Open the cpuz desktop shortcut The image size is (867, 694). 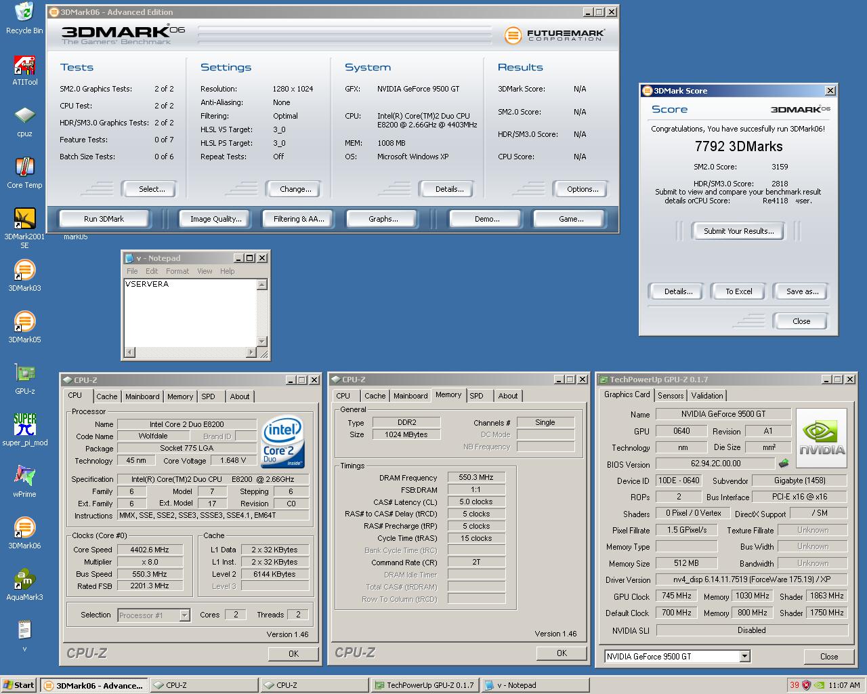[24, 121]
